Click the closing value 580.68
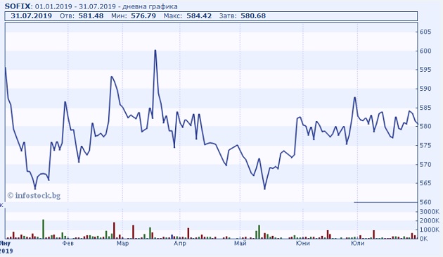The image size is (443, 257). 253,16
